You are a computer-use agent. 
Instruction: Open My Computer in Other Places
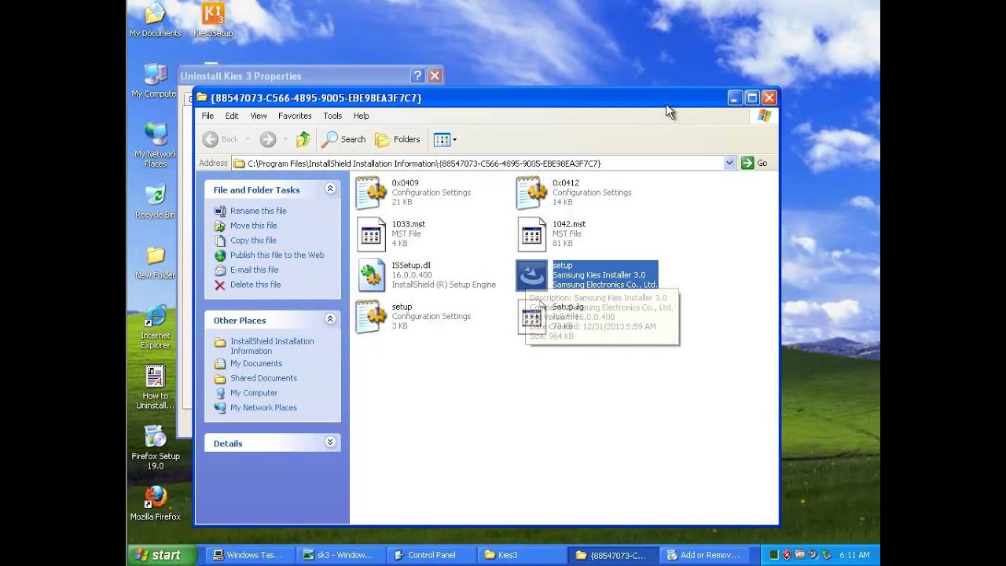[x=253, y=393]
